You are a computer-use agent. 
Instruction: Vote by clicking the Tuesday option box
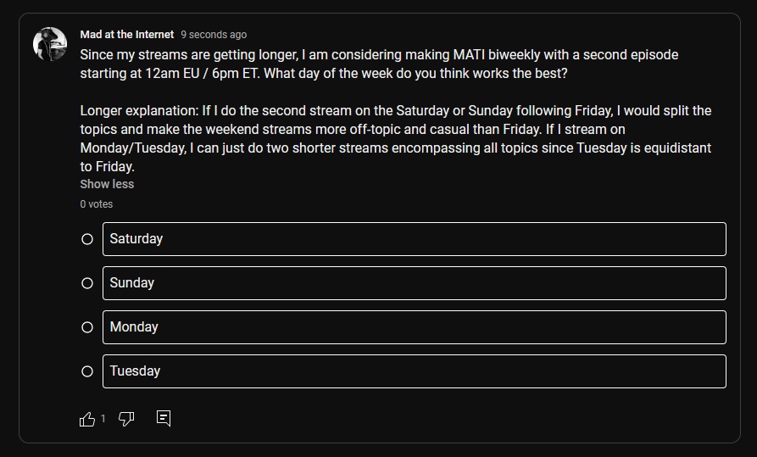[415, 371]
